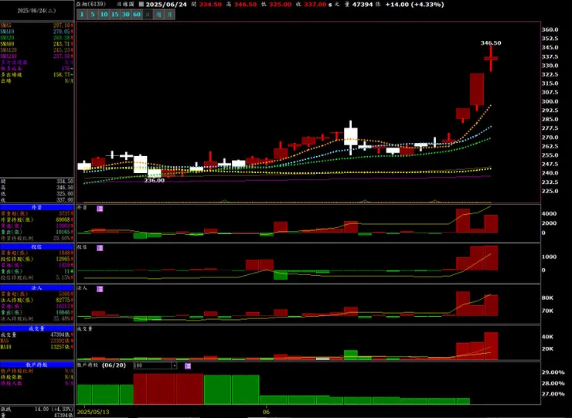
Task: Select the 法人 blue panel header
Action: 37,287
